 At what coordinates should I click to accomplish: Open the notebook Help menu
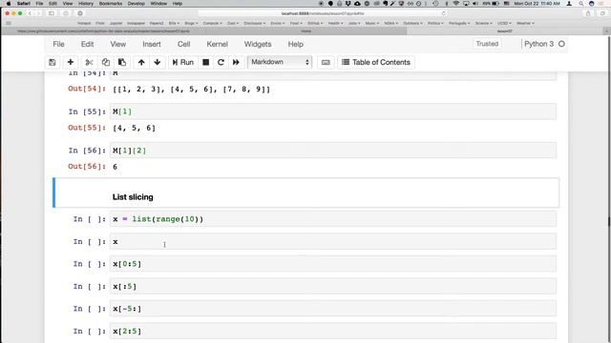coord(295,45)
